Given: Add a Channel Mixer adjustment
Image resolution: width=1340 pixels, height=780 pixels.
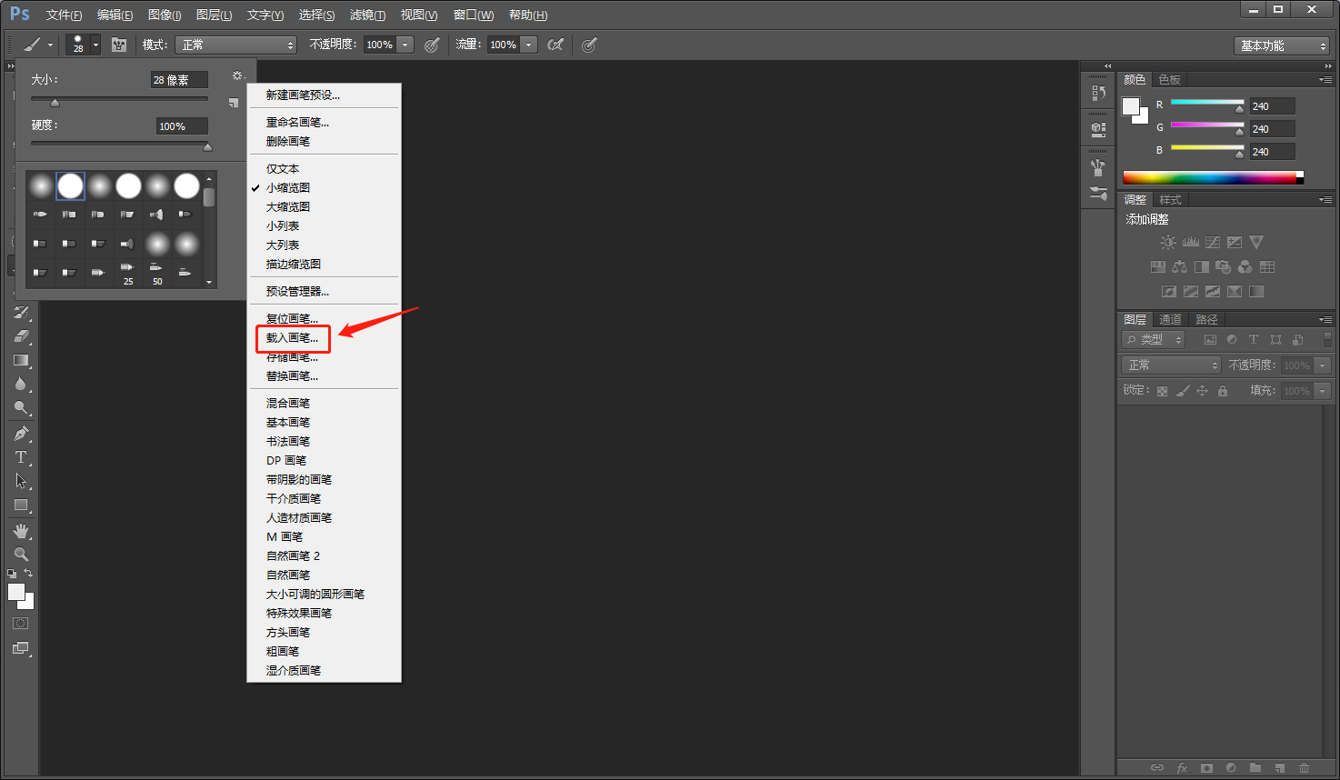Looking at the screenshot, I should pos(1245,267).
